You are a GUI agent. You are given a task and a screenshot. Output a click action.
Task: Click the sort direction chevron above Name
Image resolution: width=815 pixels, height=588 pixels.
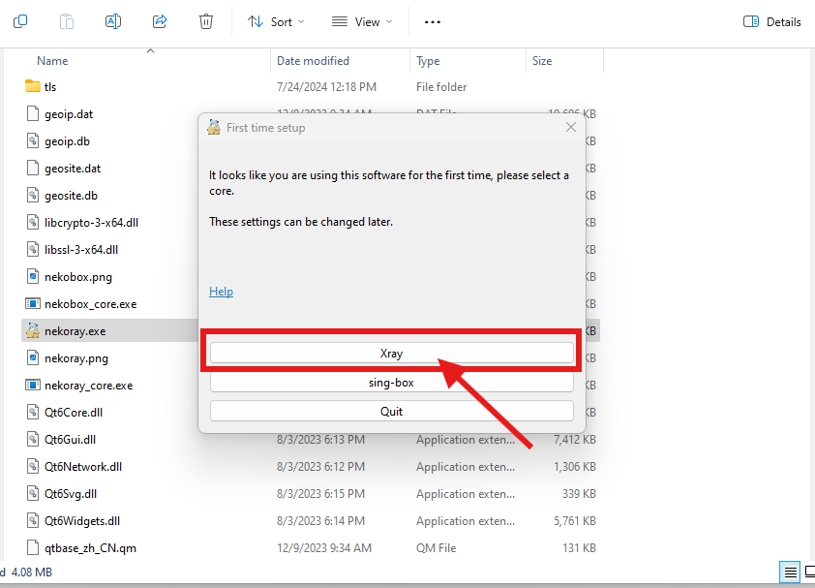[151, 50]
